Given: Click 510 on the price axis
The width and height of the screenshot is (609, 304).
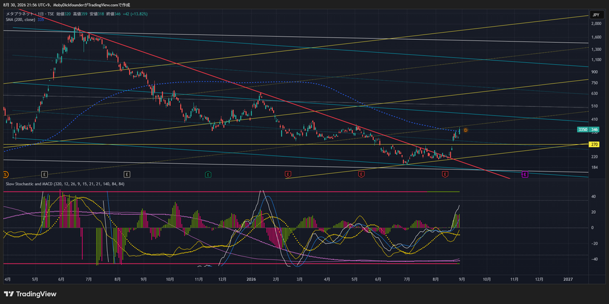Looking at the screenshot, I should 595,106.
